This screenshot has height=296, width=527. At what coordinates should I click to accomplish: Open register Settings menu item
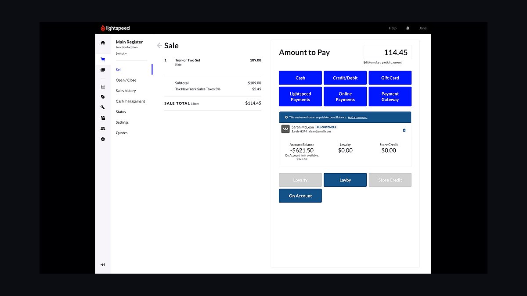pyautogui.click(x=122, y=122)
